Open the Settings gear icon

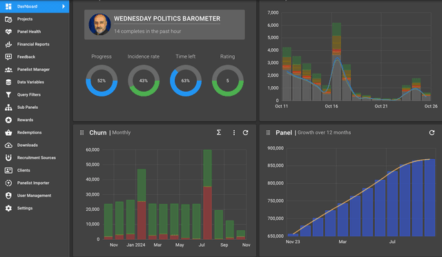coord(8,208)
